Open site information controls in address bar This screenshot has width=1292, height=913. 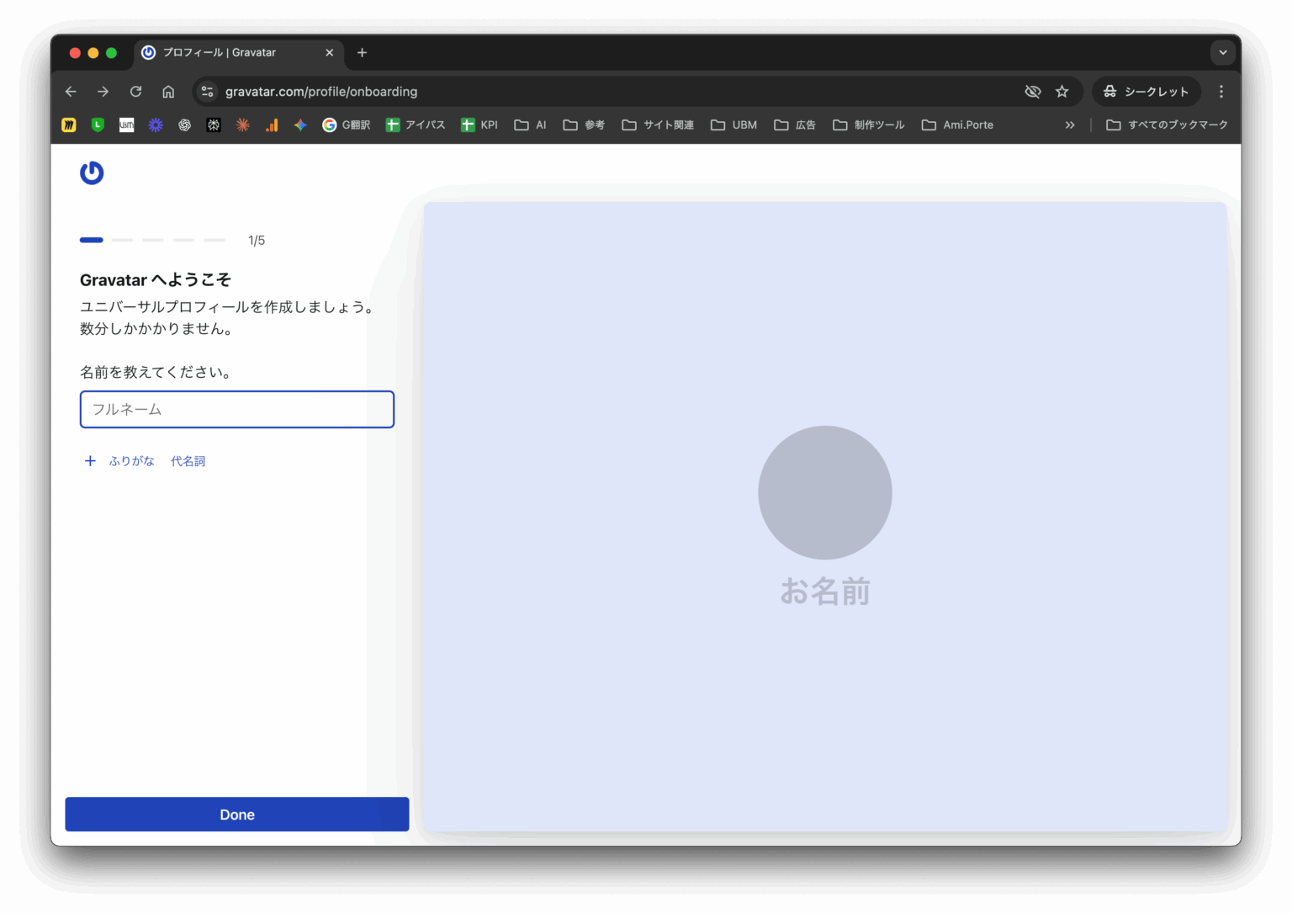pyautogui.click(x=208, y=92)
